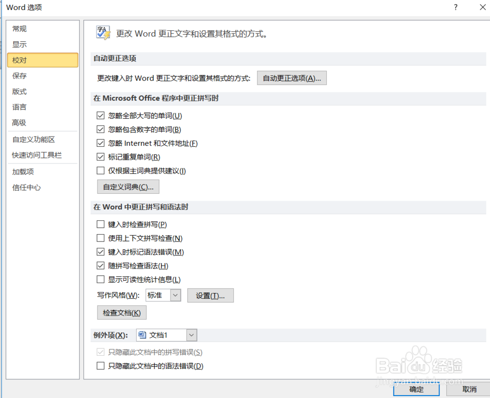Uncheck 标记重复单词

[100, 157]
